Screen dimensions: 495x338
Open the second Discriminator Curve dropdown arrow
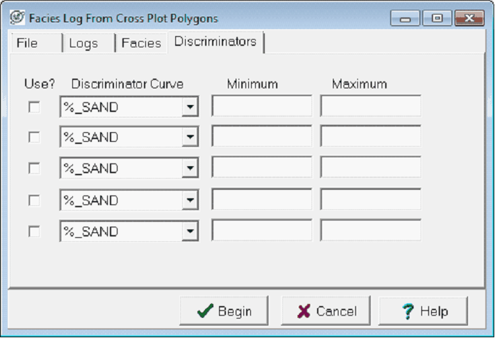pos(189,137)
